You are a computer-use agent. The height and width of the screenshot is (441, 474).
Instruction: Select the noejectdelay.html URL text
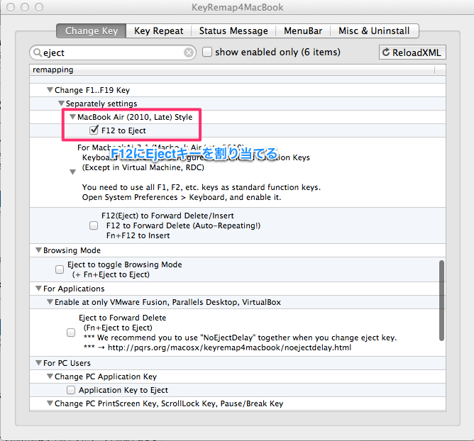pyautogui.click(x=229, y=347)
